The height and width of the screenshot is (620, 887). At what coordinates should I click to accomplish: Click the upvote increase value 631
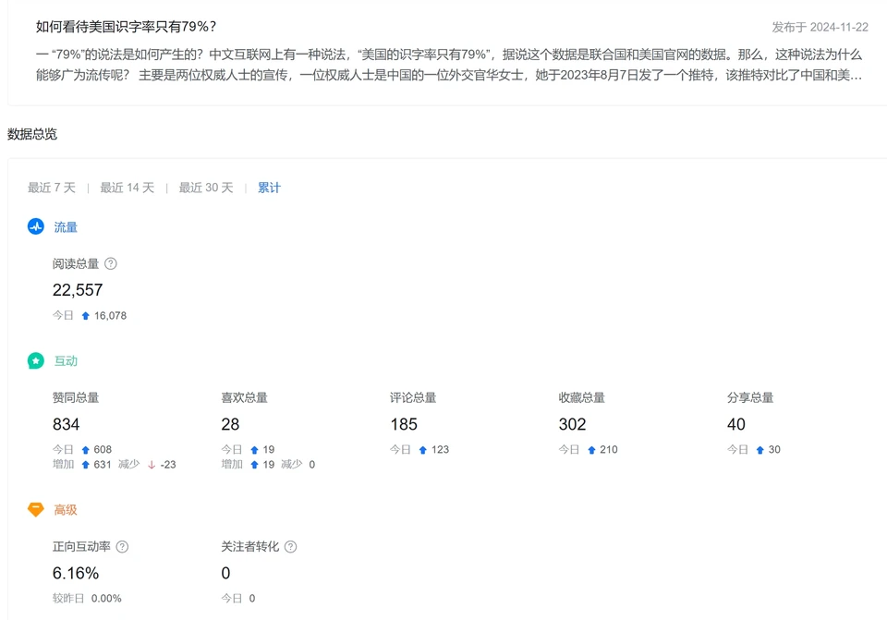pos(103,465)
